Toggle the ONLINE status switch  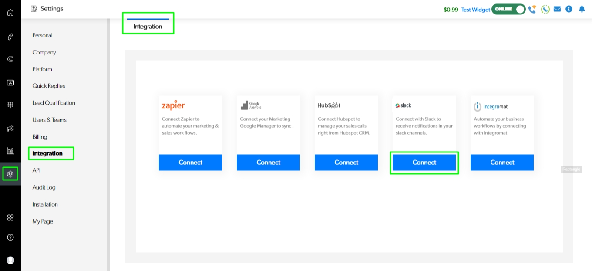pyautogui.click(x=508, y=9)
